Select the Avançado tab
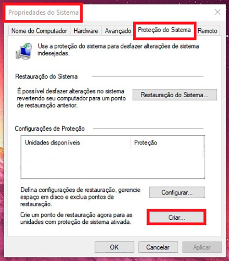This screenshot has height=261, width=229. [118, 31]
